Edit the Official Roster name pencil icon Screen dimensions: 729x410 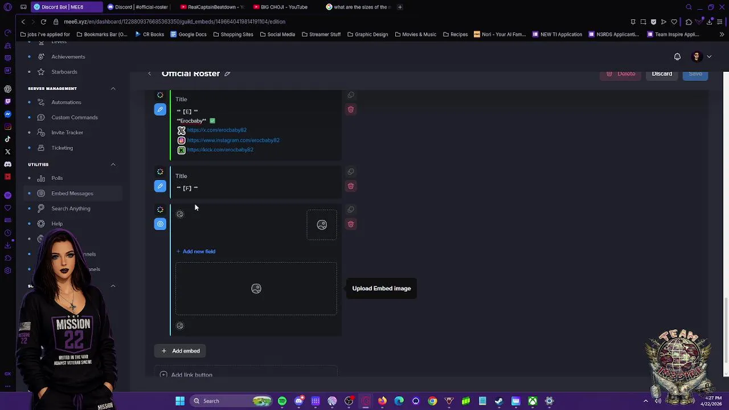(227, 73)
